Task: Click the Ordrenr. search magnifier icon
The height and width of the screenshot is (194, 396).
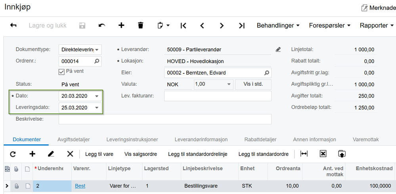Action: [97, 61]
